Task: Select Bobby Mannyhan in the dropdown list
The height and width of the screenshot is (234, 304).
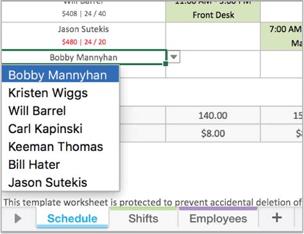Action: pyautogui.click(x=60, y=74)
